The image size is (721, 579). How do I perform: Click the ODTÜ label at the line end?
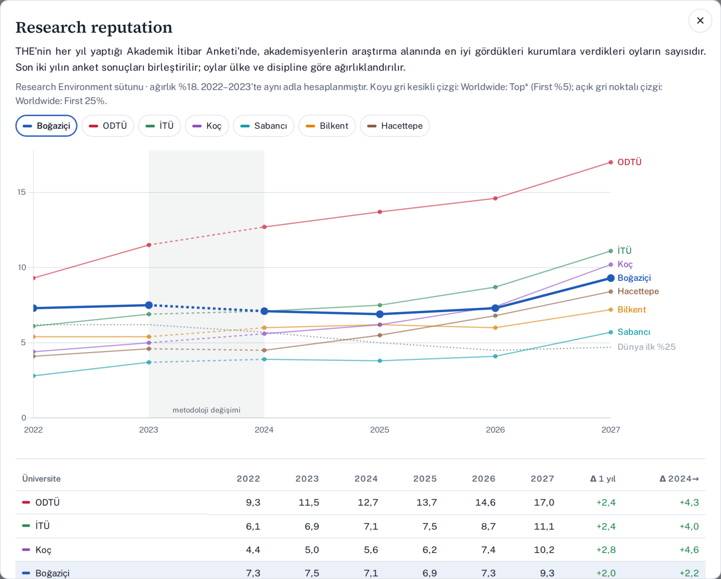click(x=629, y=162)
